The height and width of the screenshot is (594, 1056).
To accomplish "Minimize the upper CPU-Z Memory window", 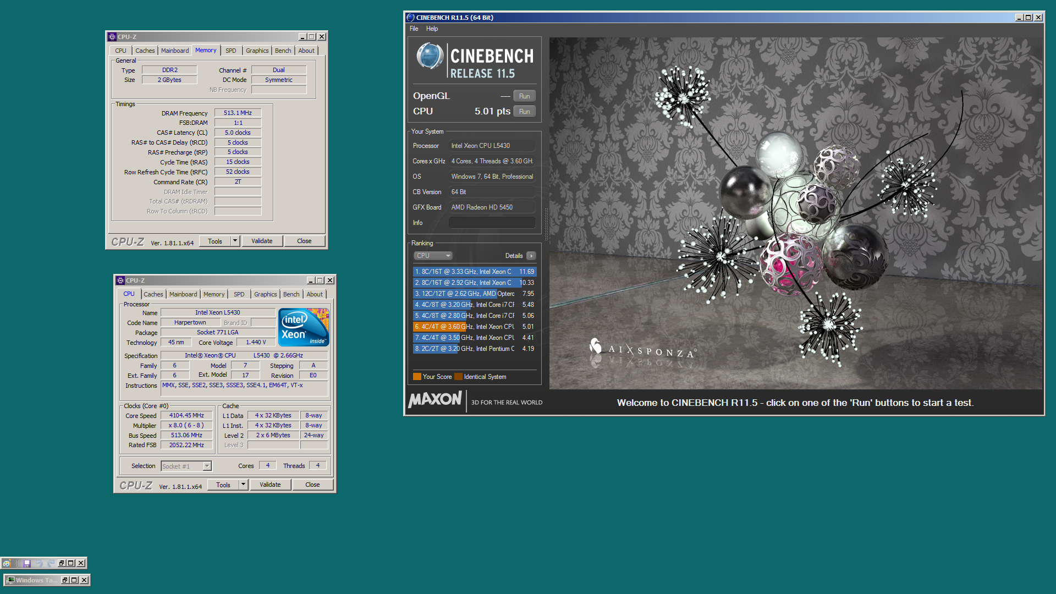I will point(302,37).
